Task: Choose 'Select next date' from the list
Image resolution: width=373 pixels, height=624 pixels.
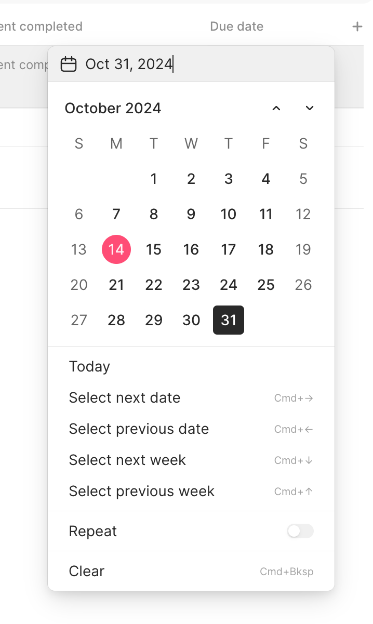Action: [125, 397]
